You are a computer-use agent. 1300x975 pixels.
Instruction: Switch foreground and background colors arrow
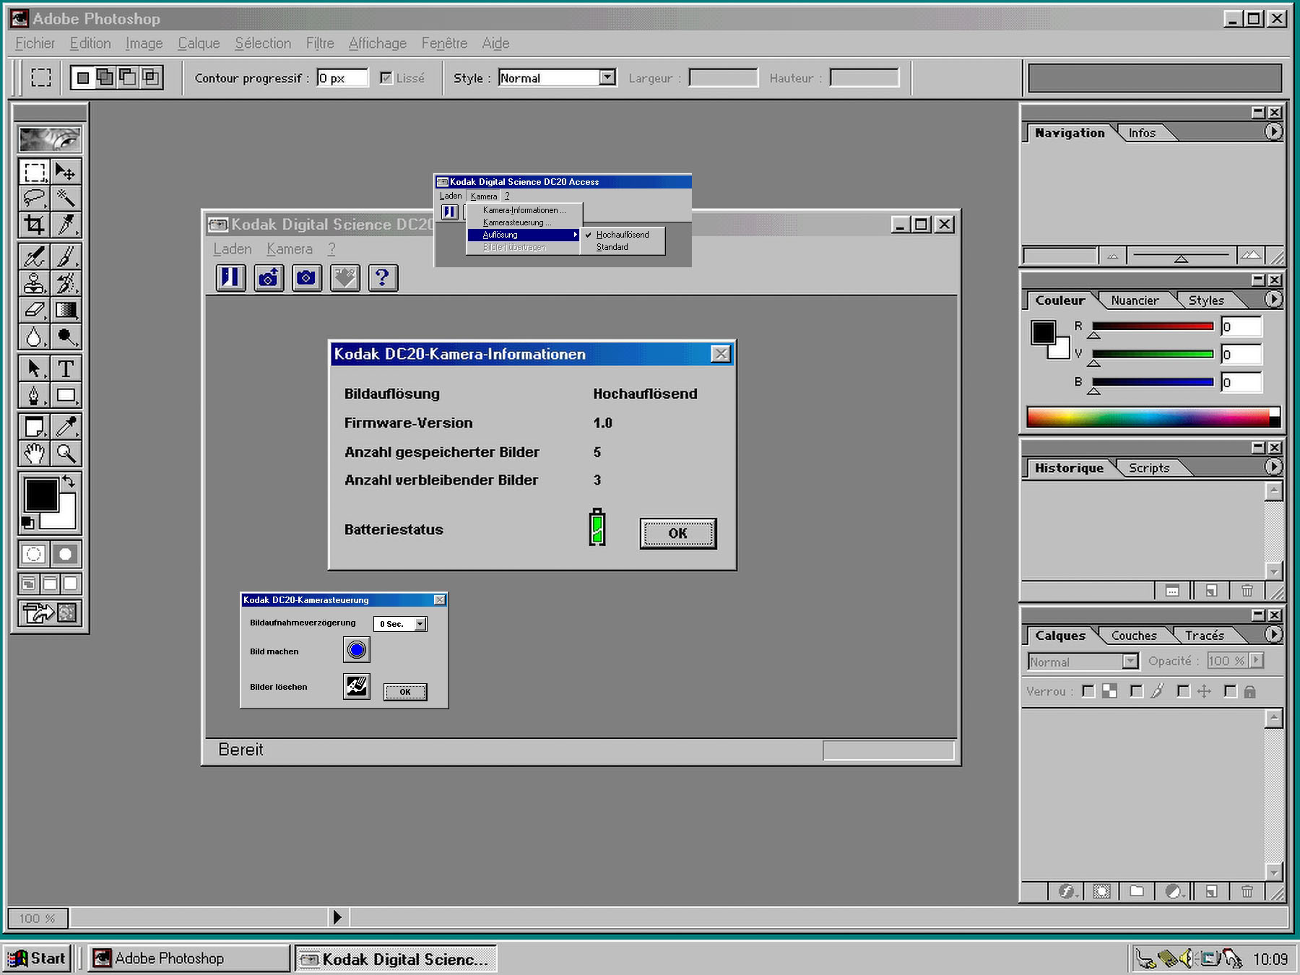point(69,481)
